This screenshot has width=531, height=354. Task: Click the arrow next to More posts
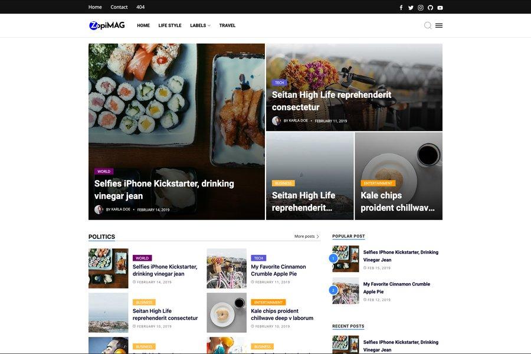coord(317,235)
